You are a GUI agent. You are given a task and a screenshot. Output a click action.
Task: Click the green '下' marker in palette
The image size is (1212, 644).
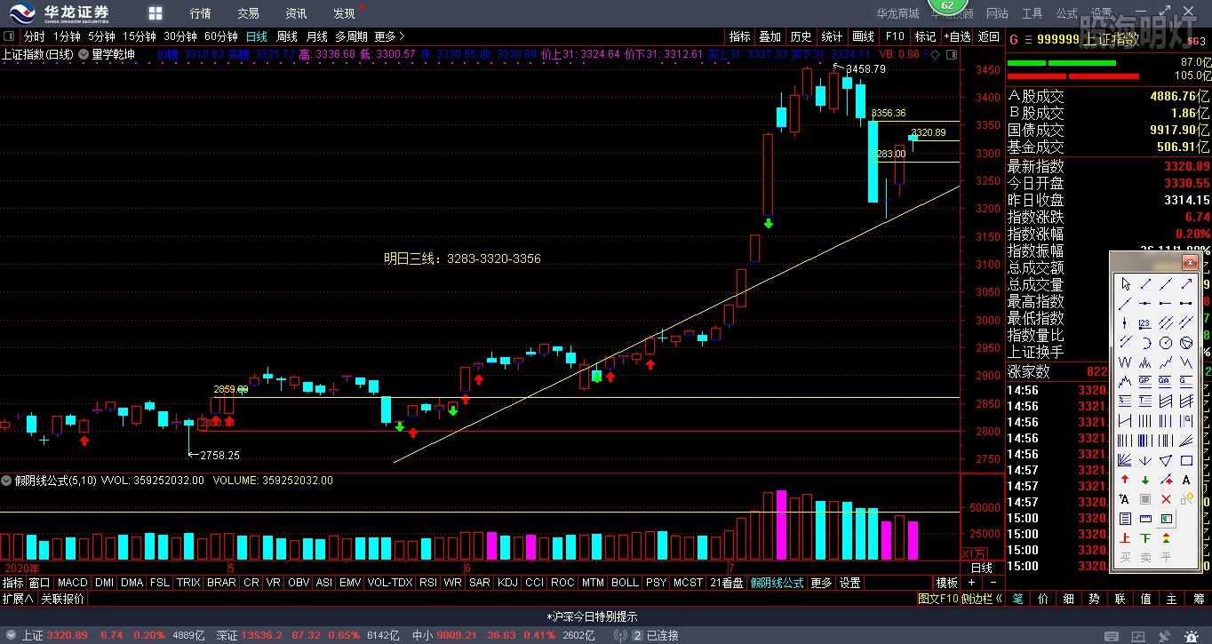click(x=1145, y=538)
